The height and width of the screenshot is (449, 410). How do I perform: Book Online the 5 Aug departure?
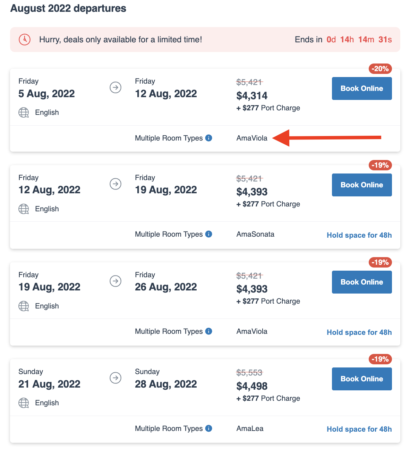(x=362, y=88)
